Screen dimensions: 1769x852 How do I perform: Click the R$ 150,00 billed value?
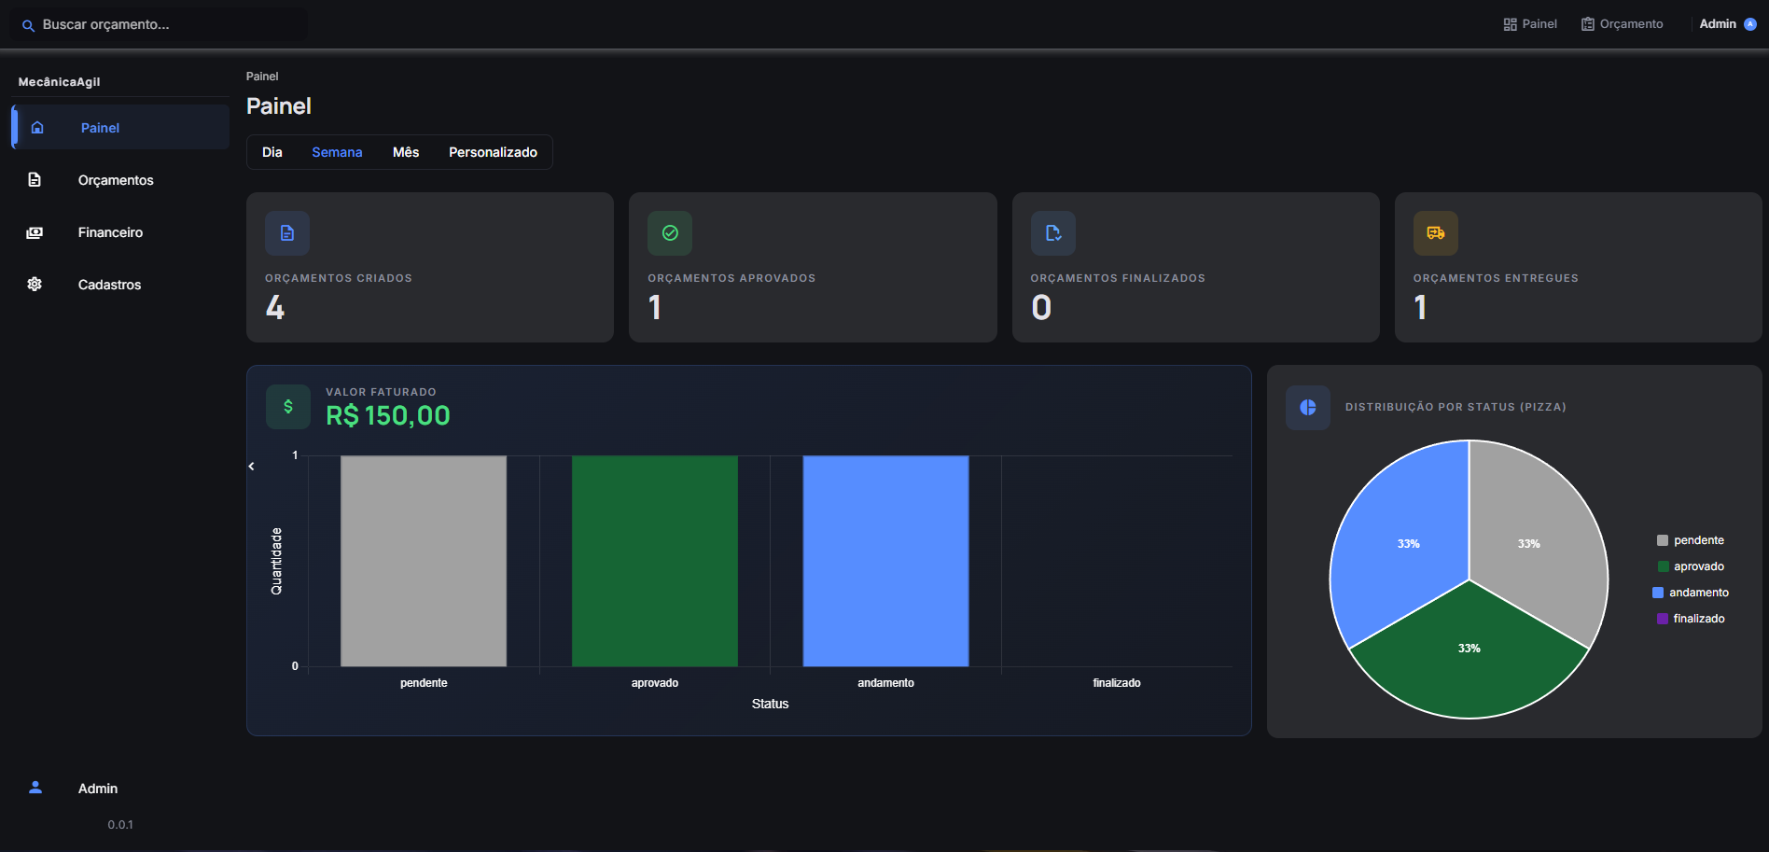tap(388, 415)
